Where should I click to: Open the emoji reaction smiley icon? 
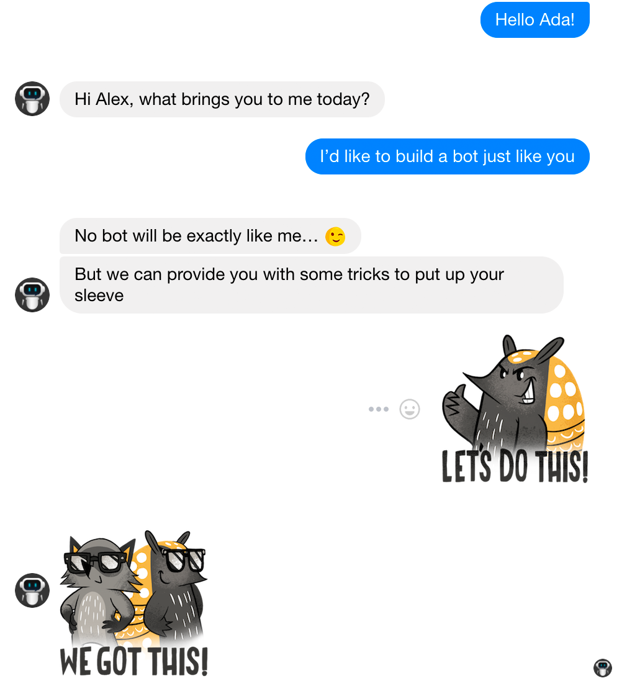point(410,409)
